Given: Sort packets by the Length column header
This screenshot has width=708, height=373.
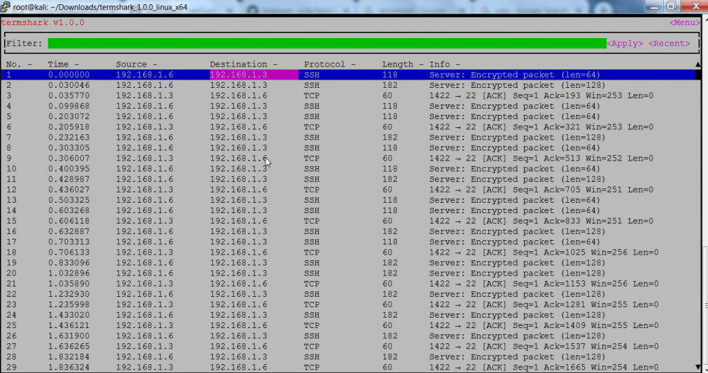Looking at the screenshot, I should pyautogui.click(x=403, y=64).
